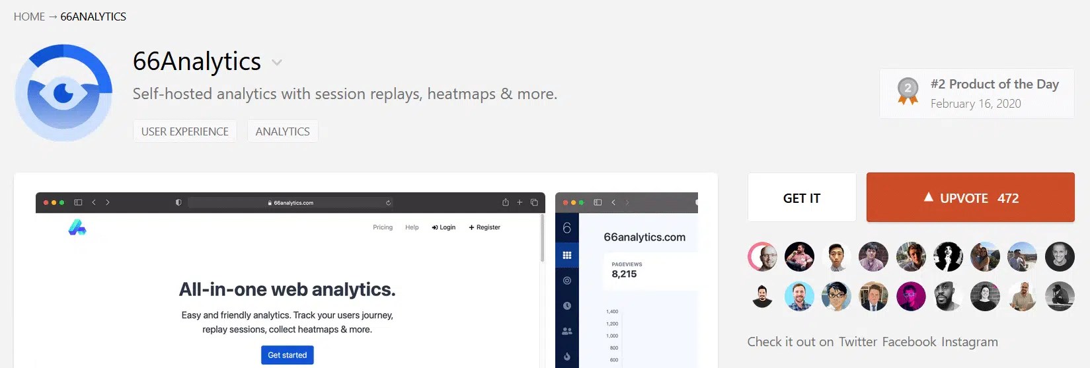Click grayscale crouching figure avatar
1090x368 pixels.
(x=1060, y=296)
